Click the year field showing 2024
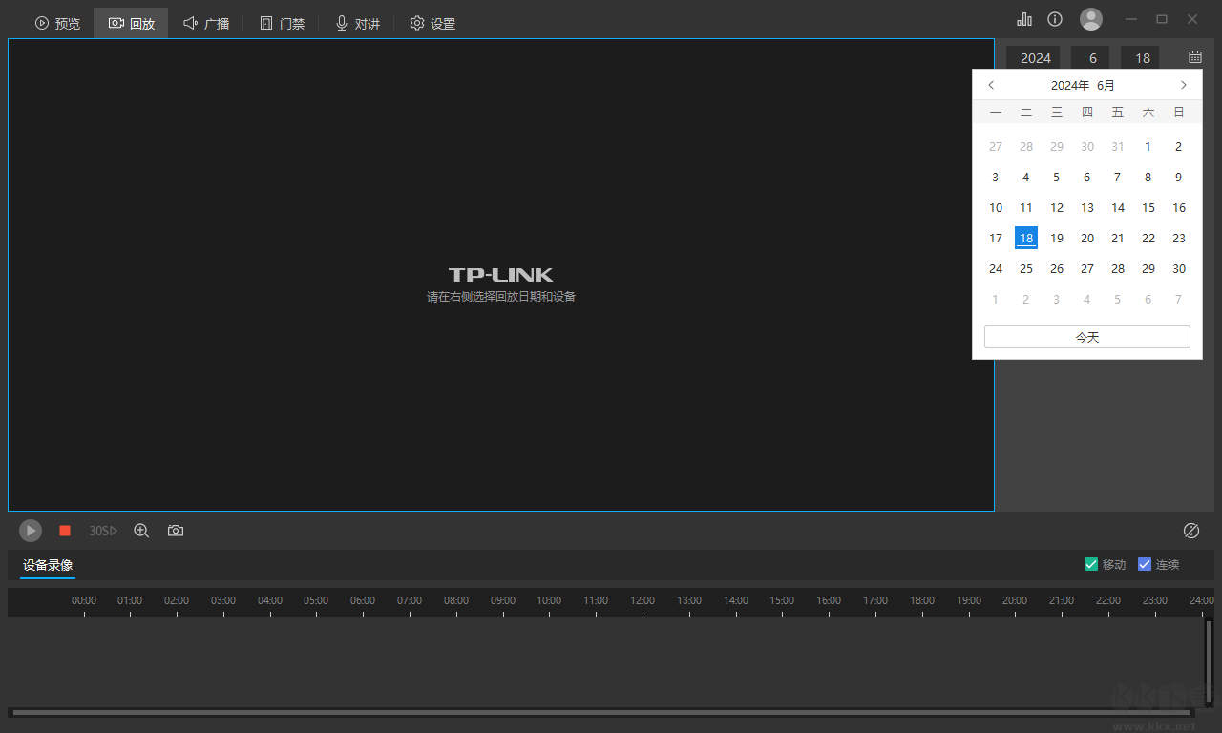 click(1035, 58)
